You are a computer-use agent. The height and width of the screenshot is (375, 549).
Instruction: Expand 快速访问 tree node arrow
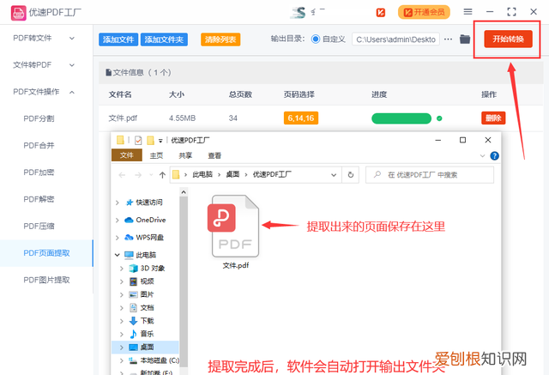(x=118, y=203)
